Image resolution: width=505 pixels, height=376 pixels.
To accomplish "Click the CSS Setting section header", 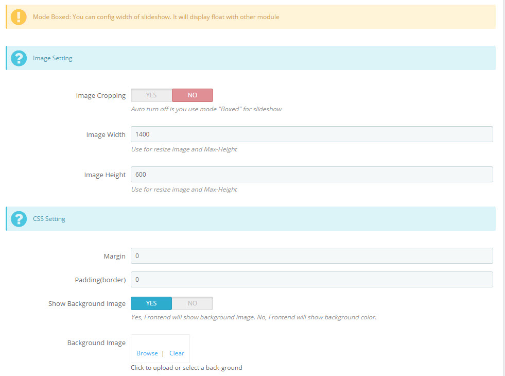I will 251,219.
